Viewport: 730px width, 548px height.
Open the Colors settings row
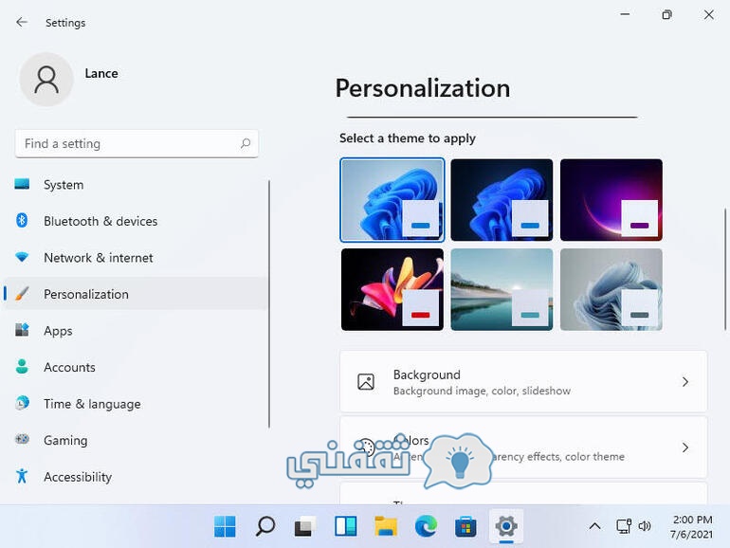coord(523,448)
